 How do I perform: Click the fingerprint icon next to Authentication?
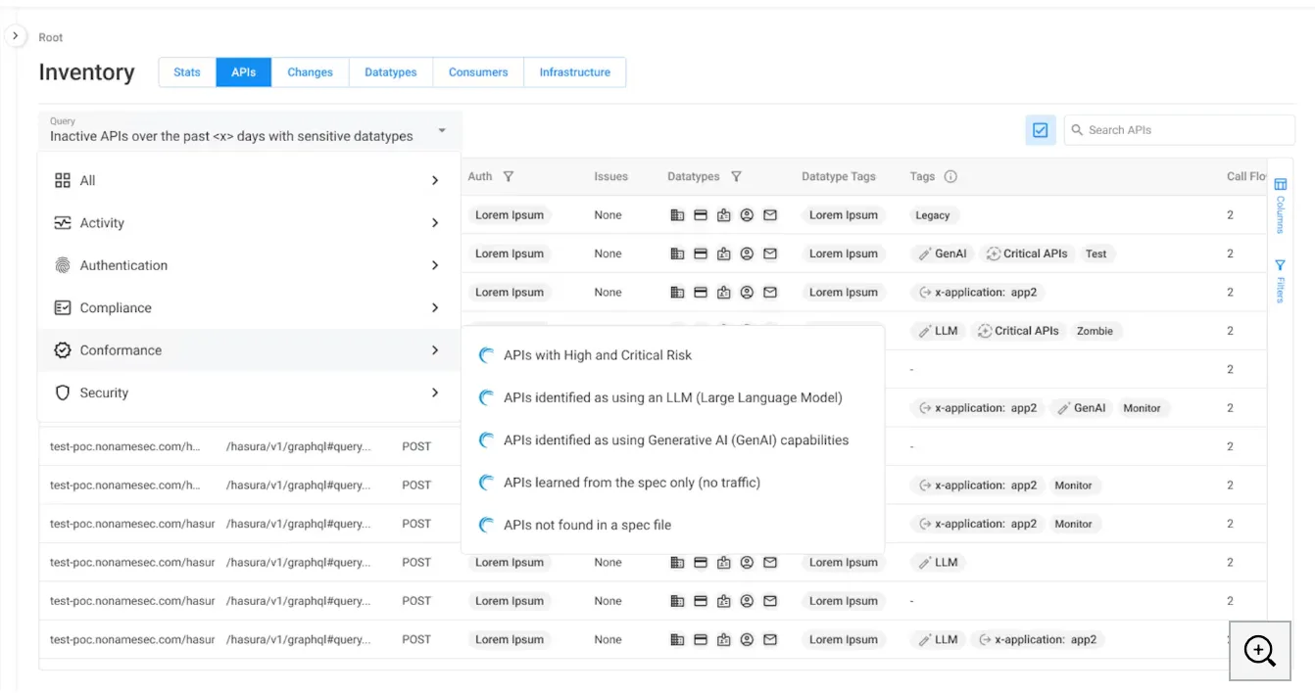coord(61,264)
